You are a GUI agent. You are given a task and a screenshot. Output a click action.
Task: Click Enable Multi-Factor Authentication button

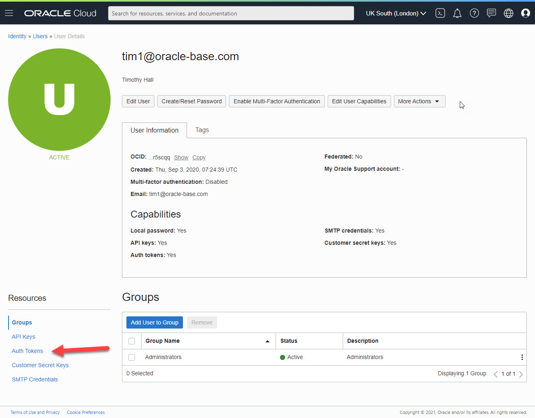277,101
